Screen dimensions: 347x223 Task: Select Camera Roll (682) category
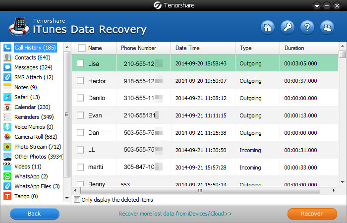(x=36, y=137)
